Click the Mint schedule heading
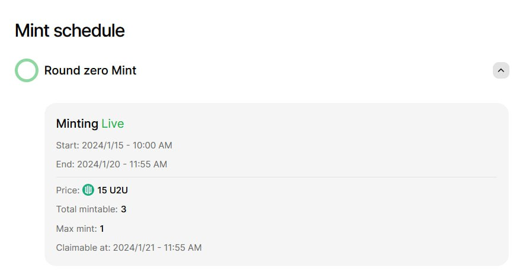This screenshot has width=513, height=272. point(70,31)
